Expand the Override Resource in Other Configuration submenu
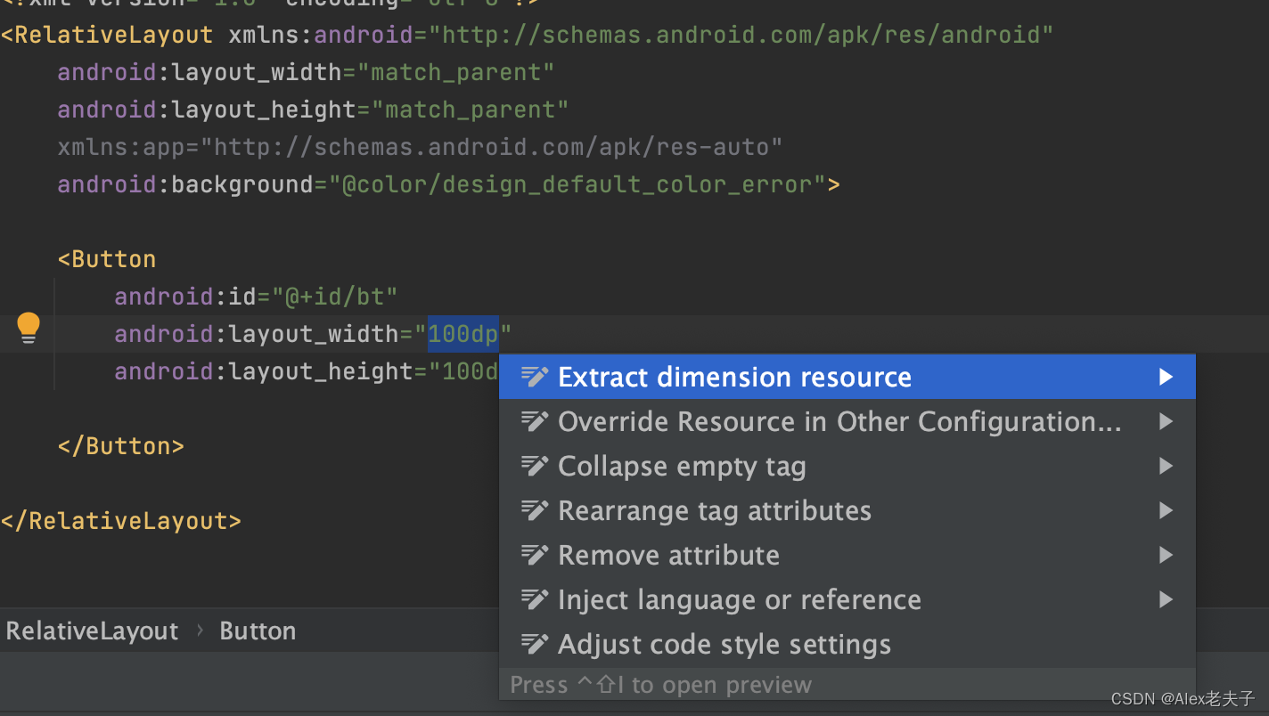Screen dimensions: 1269x716 (x=1167, y=421)
